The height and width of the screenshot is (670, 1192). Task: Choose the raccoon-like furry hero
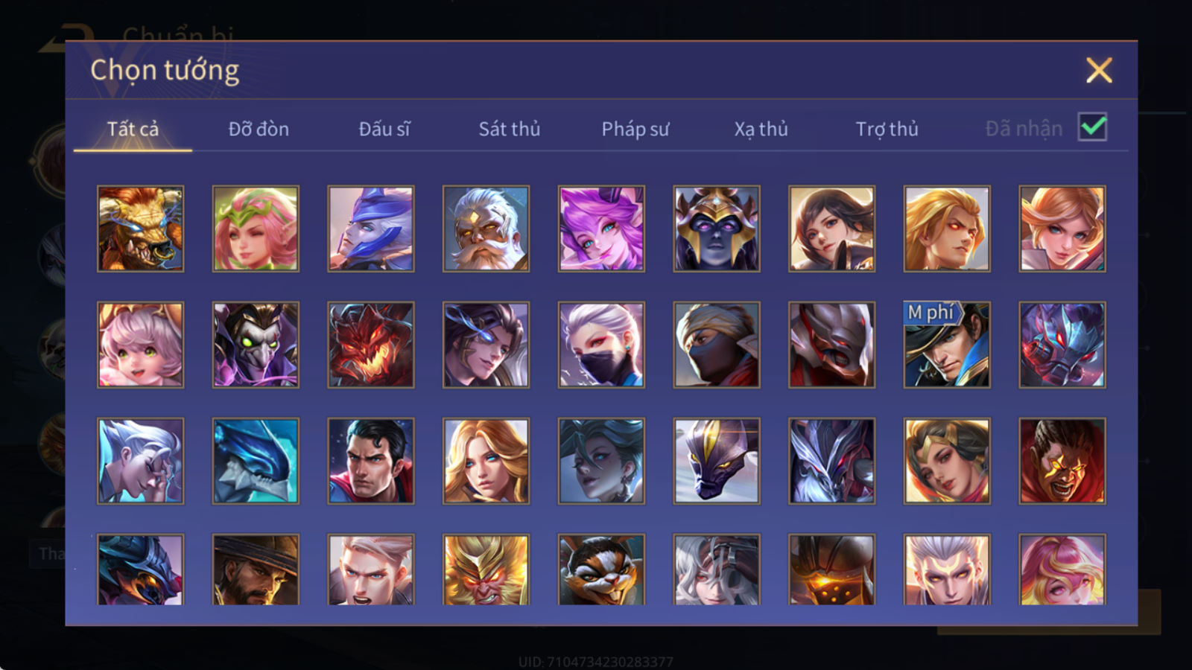point(601,569)
